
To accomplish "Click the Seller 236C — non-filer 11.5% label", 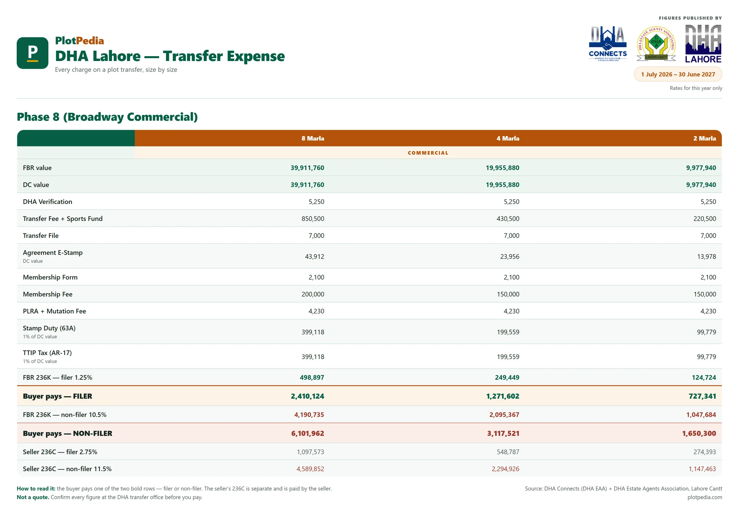I will (x=67, y=469).
